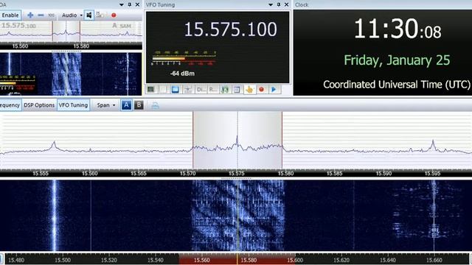
Task: Click the red record dot in the top-left panel toolbar
Action: pos(114,15)
